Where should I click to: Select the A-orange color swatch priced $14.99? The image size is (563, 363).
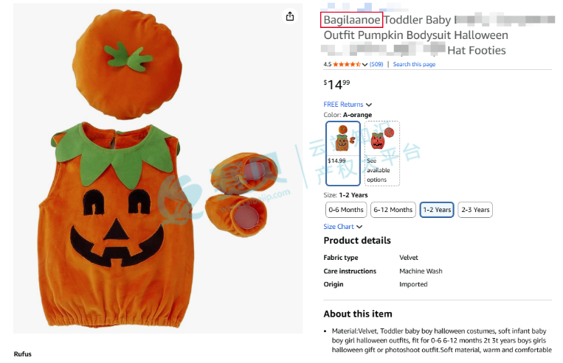tap(342, 153)
